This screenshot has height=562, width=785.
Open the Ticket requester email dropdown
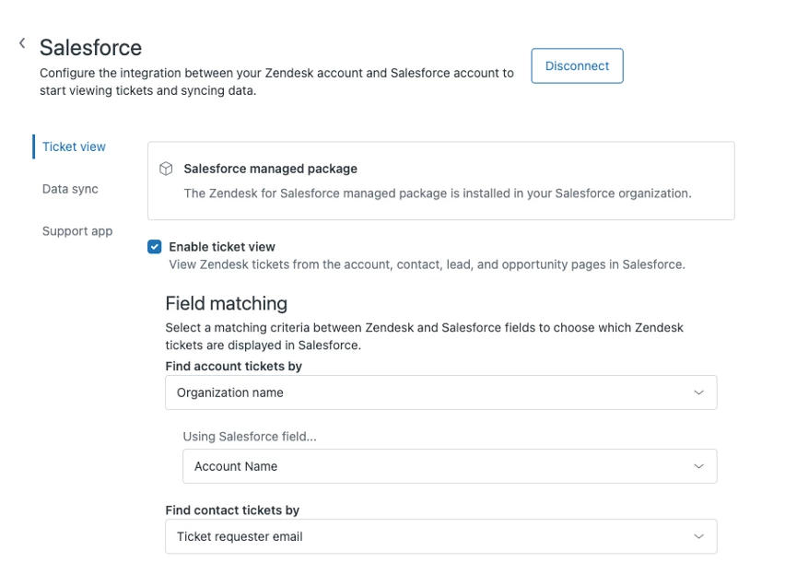[440, 536]
